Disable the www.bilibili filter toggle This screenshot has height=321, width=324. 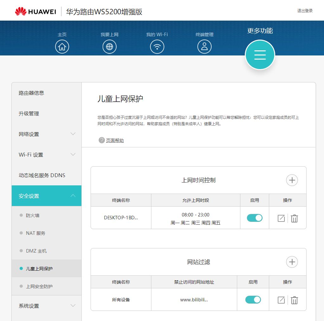click(x=253, y=300)
